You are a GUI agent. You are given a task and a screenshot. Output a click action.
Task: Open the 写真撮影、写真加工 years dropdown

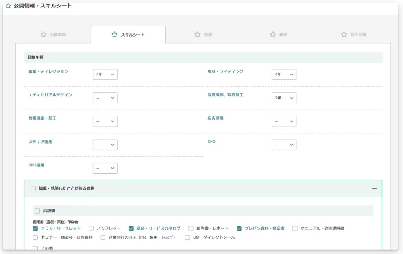[x=284, y=98]
